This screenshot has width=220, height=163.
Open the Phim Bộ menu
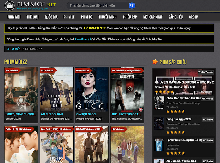[x=87, y=17]
